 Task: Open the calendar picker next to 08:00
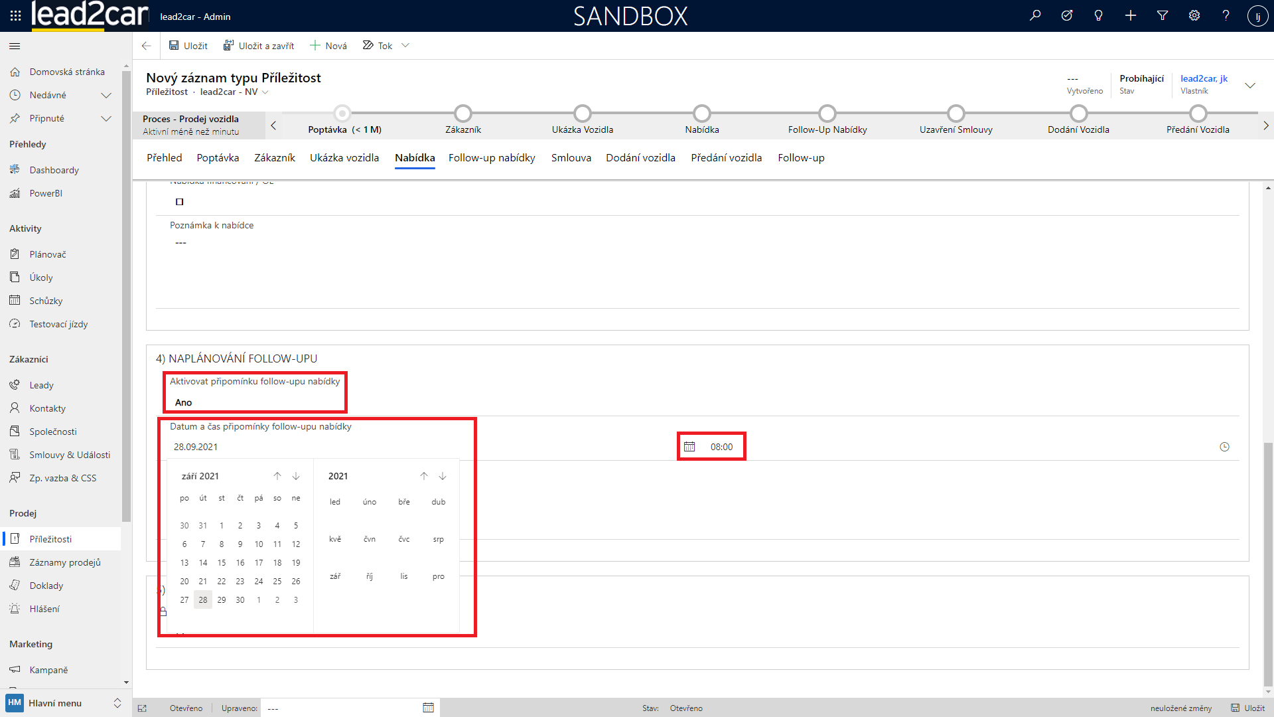coord(689,447)
